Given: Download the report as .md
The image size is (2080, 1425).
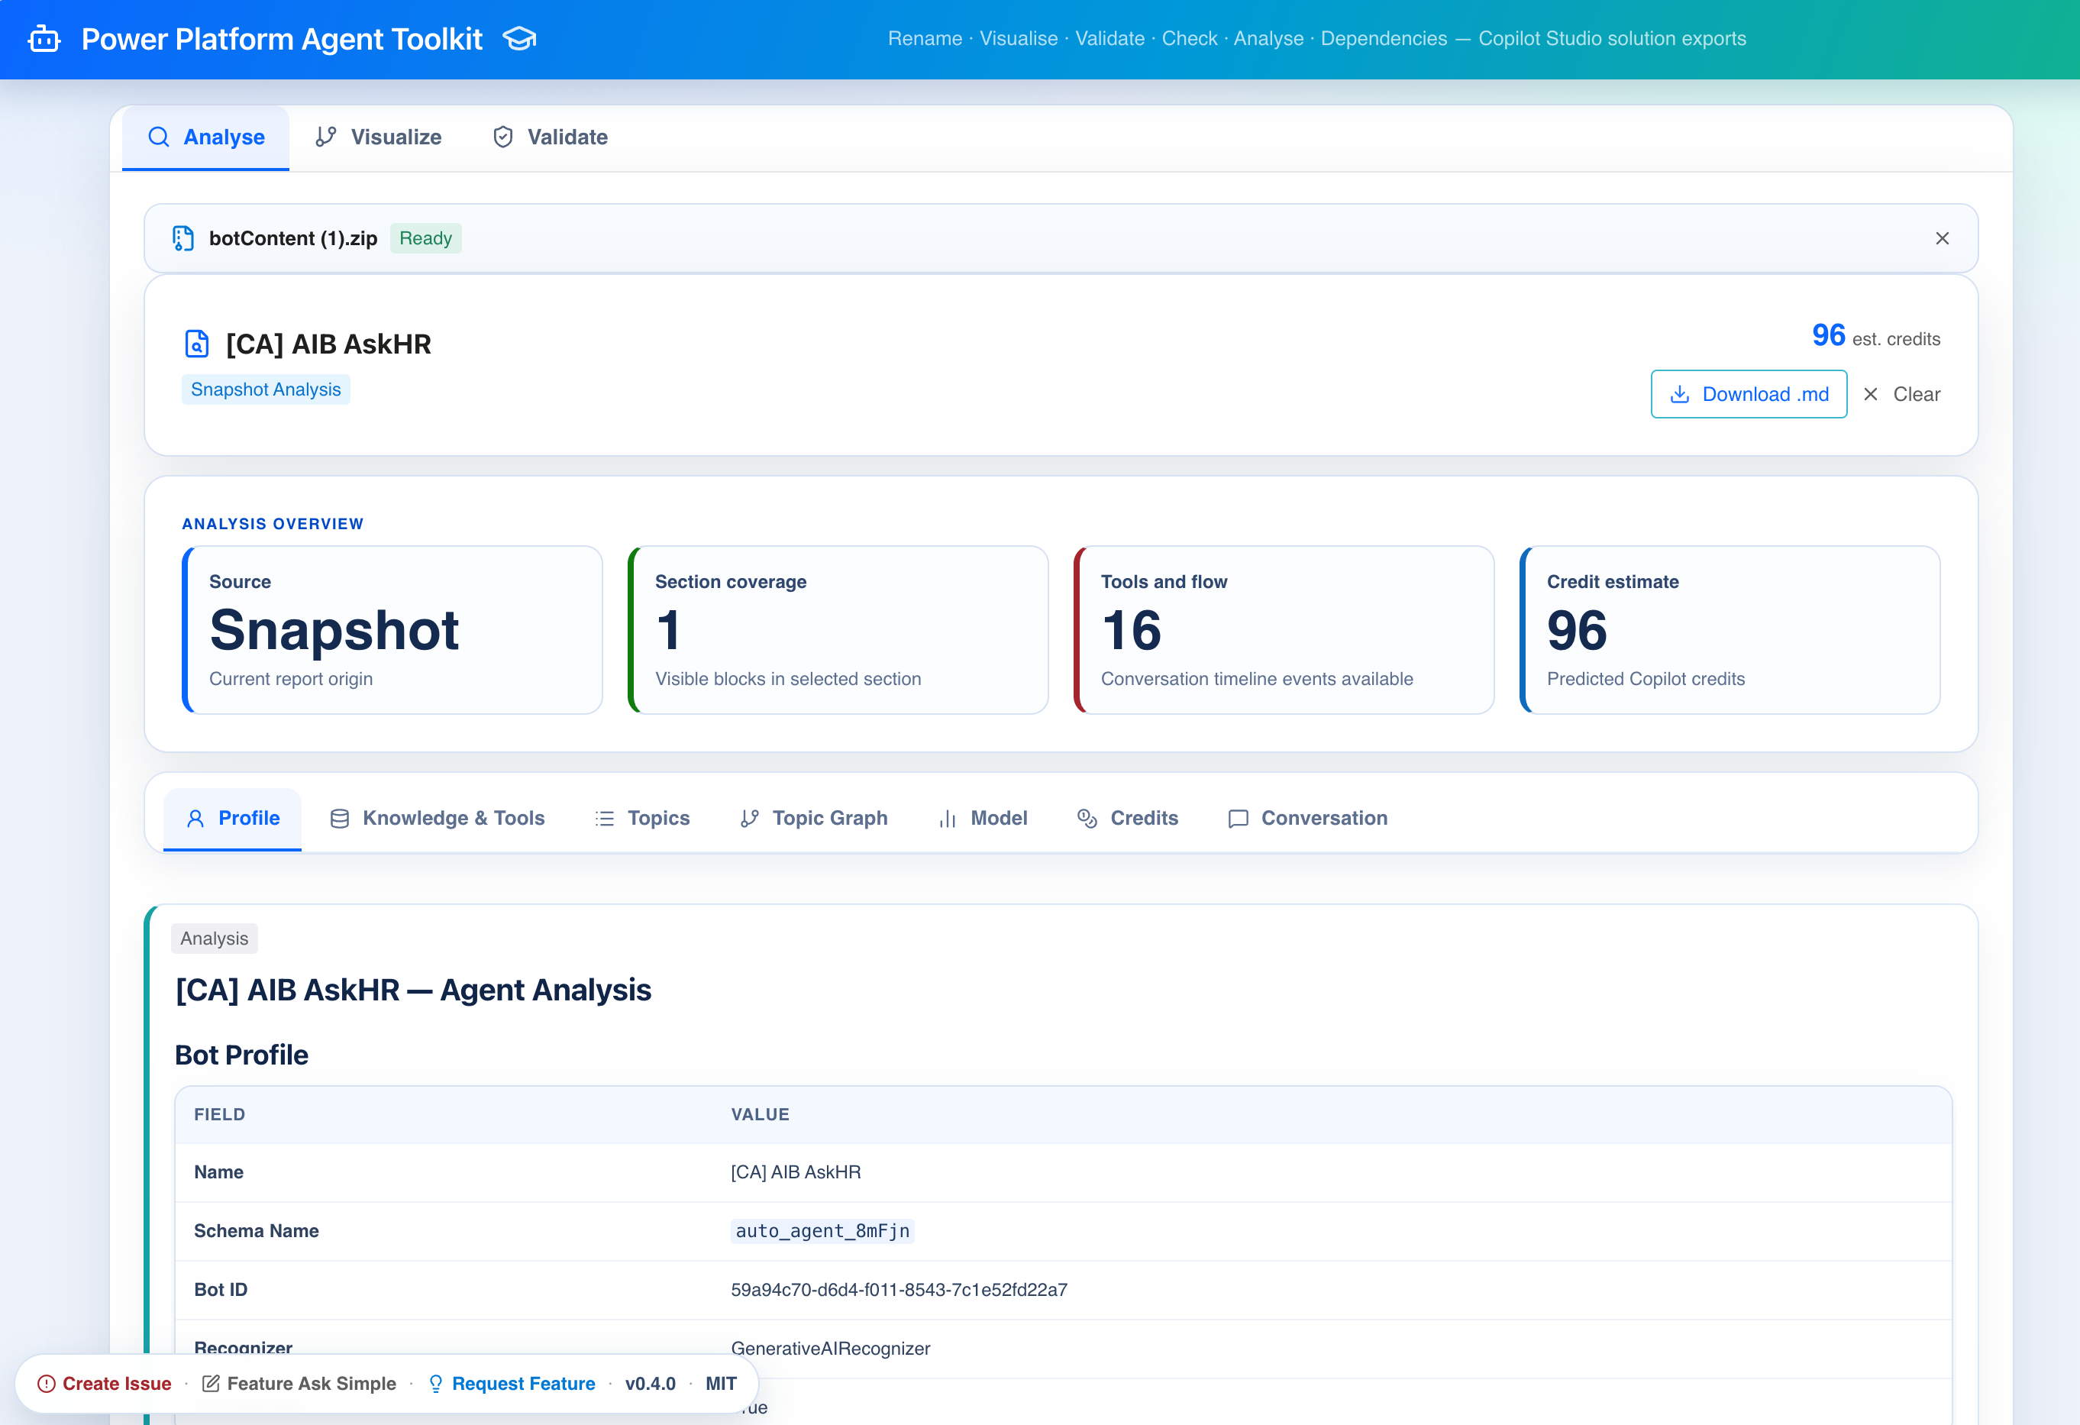Looking at the screenshot, I should 1748,394.
